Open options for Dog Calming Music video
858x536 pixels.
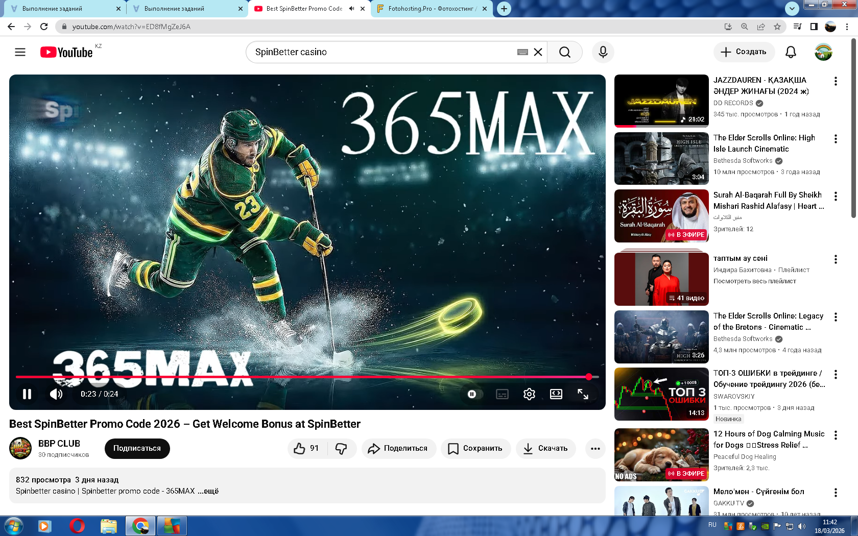(836, 435)
